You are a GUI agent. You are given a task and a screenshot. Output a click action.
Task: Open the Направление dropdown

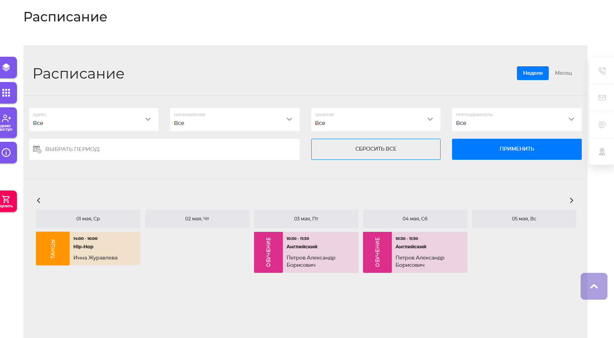pyautogui.click(x=234, y=120)
